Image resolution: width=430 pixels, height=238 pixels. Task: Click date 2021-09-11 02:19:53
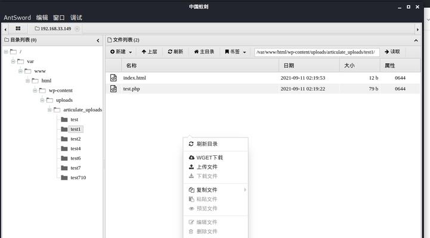point(303,78)
